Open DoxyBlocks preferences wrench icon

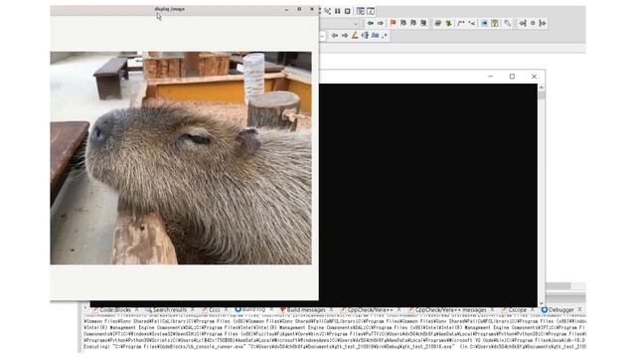click(x=508, y=24)
